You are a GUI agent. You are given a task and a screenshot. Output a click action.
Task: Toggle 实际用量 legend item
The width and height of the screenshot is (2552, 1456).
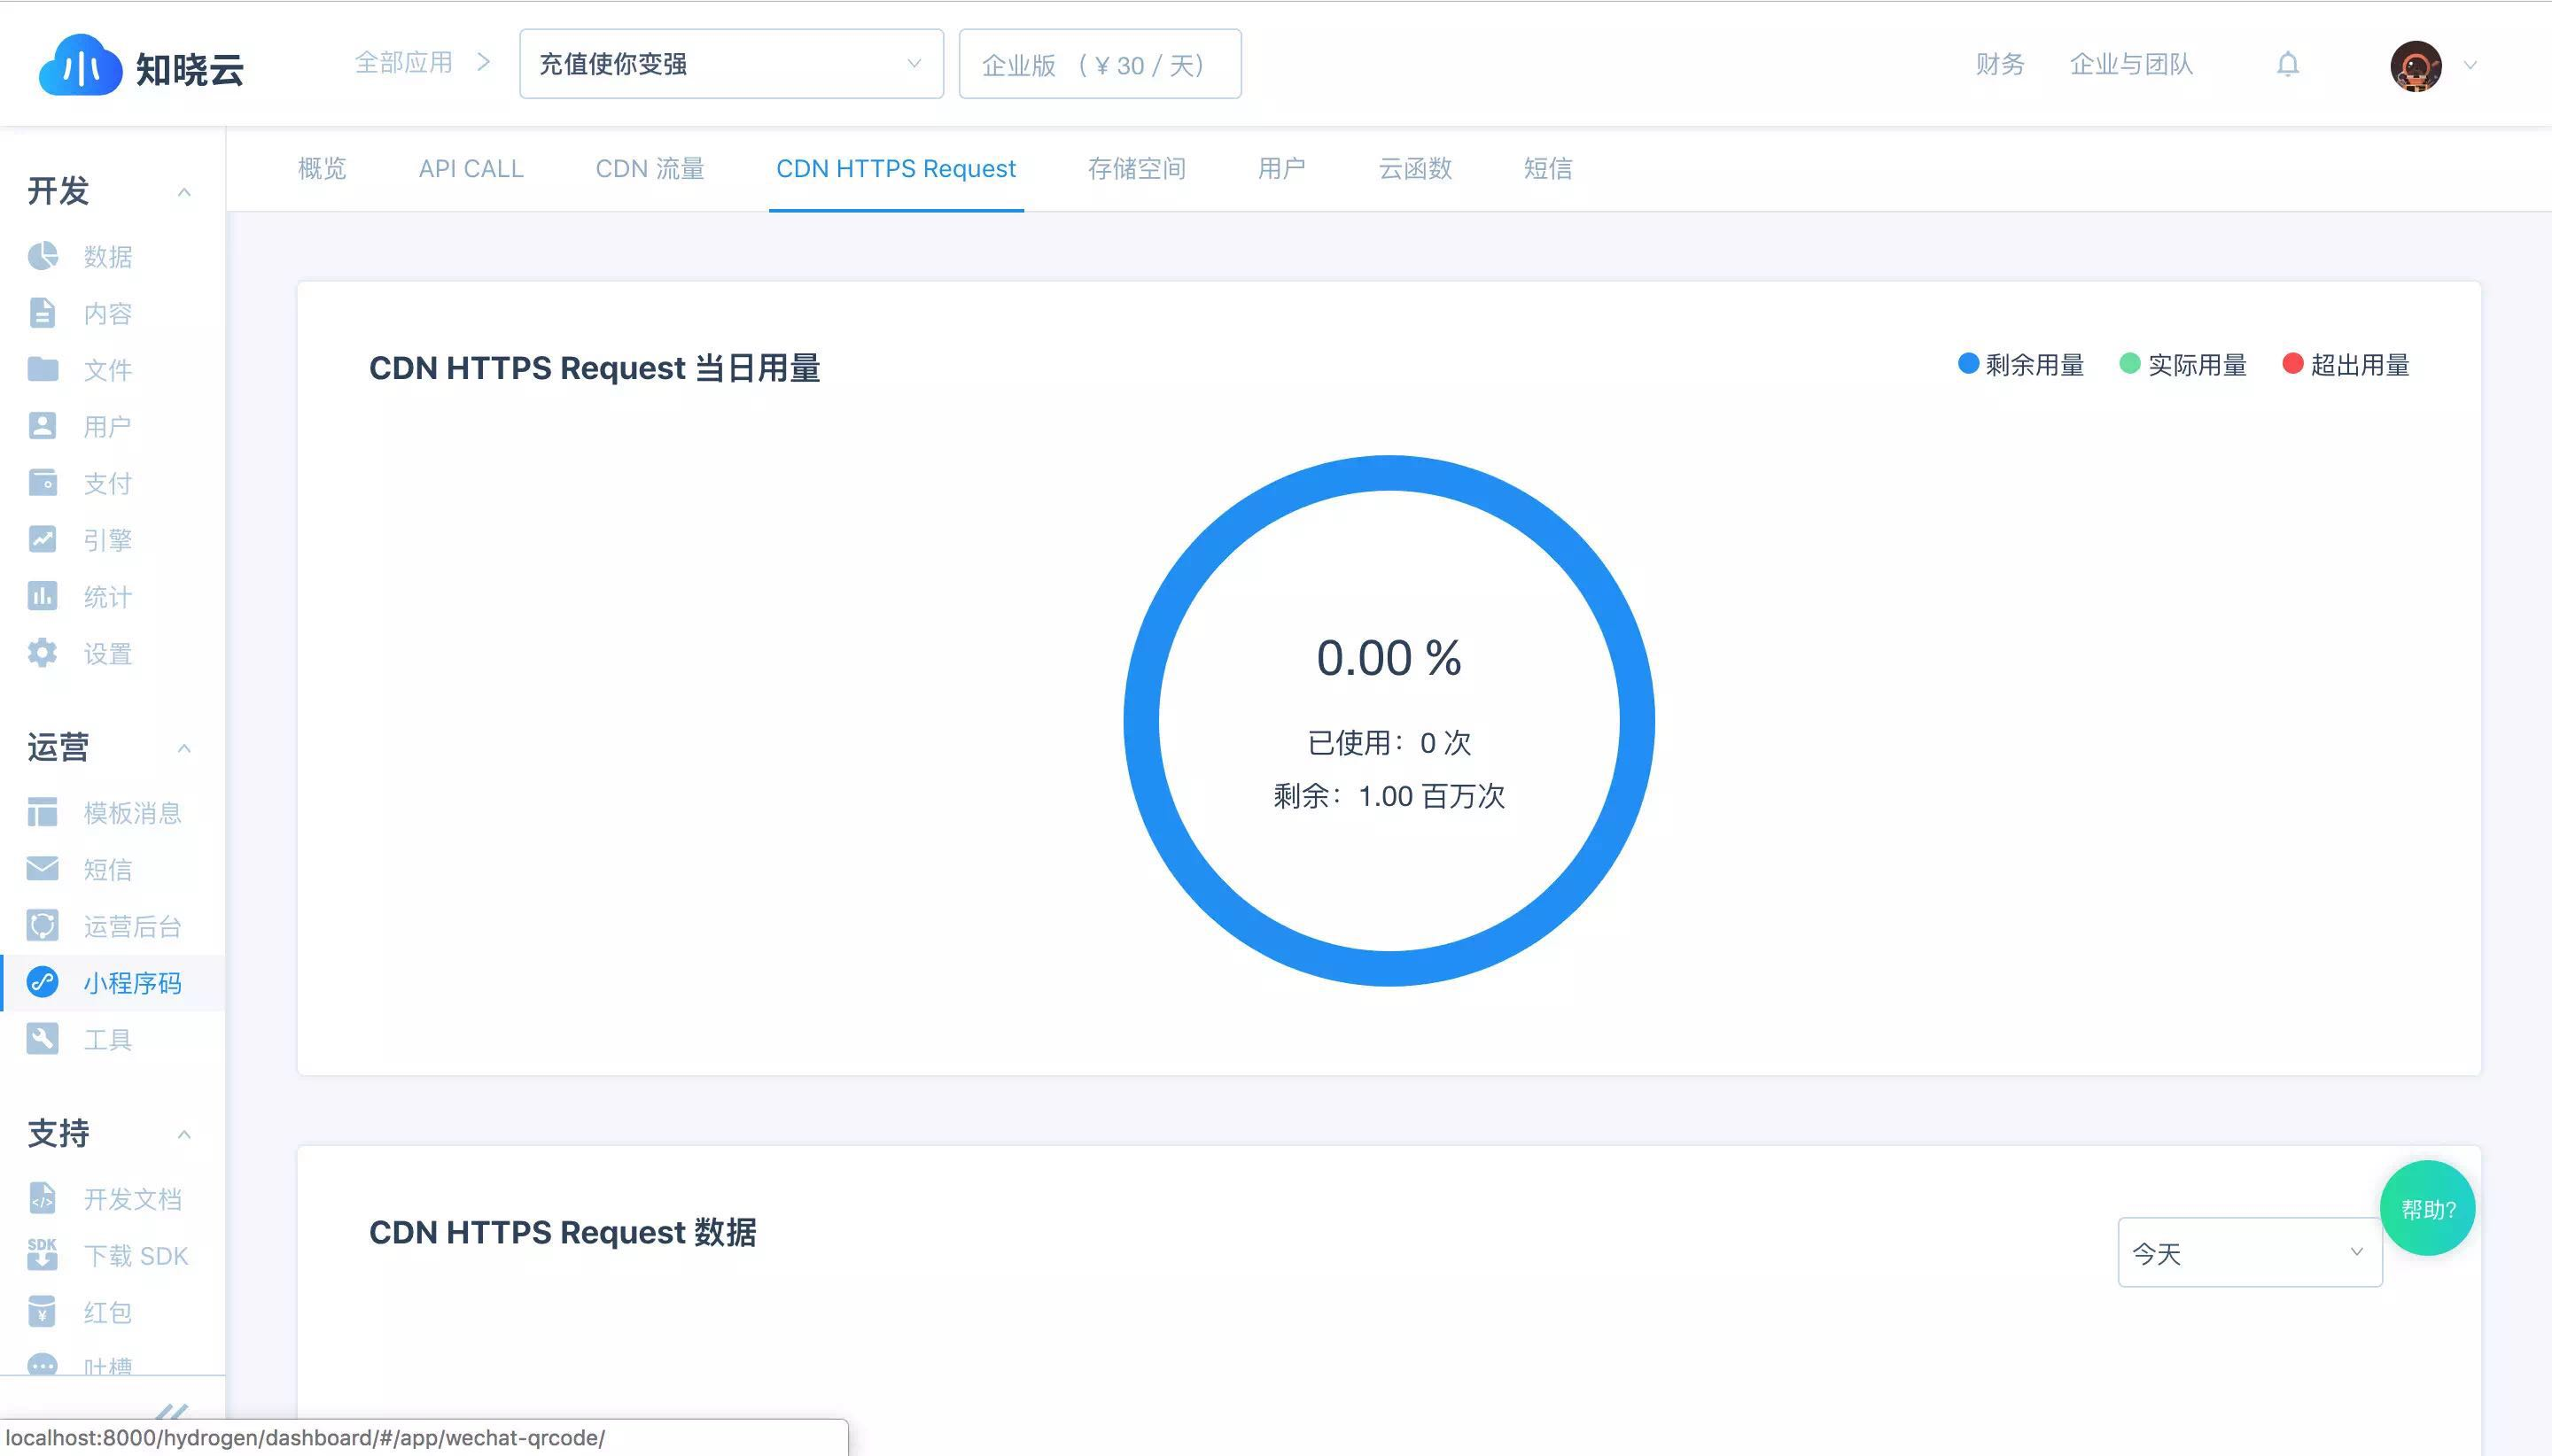click(x=2182, y=365)
